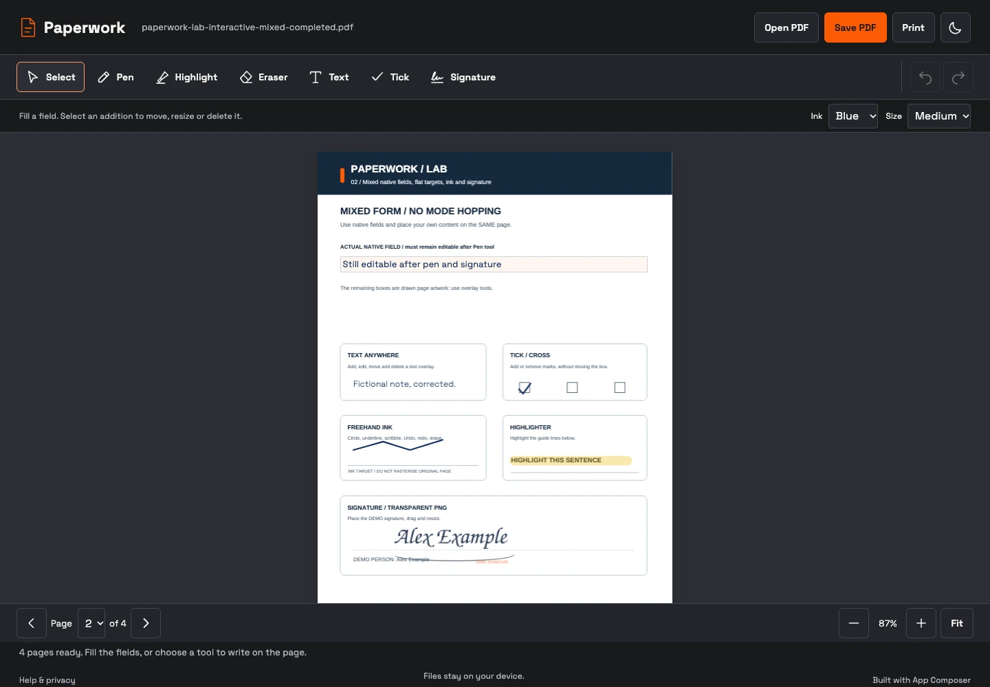
Task: Switch to the Tick tool
Action: coord(390,77)
